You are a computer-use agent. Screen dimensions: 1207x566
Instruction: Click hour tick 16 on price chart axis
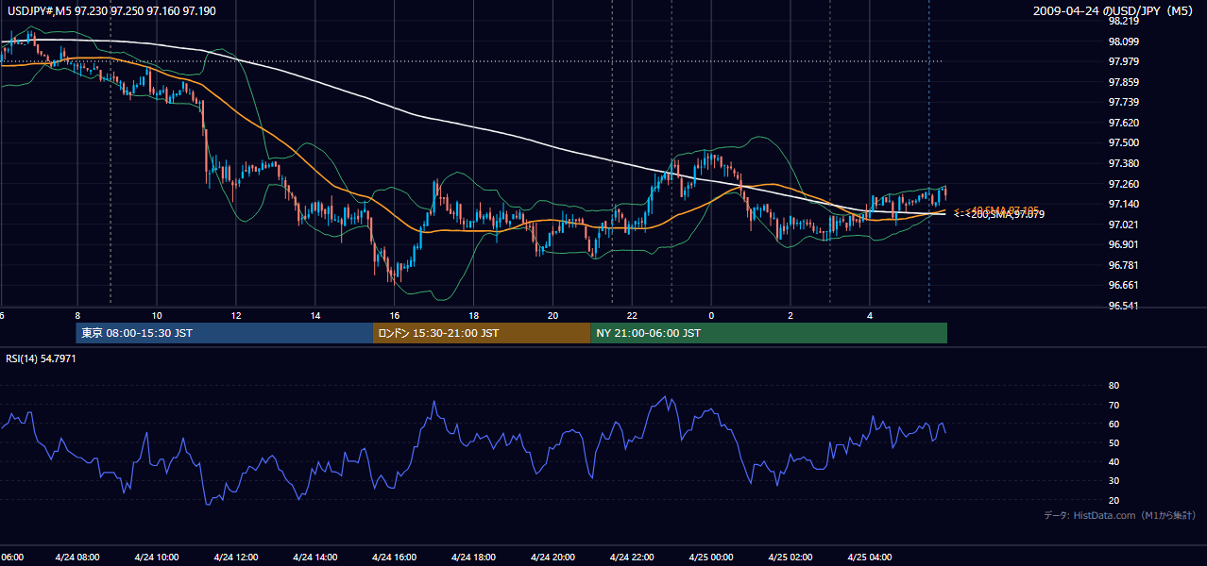[395, 315]
